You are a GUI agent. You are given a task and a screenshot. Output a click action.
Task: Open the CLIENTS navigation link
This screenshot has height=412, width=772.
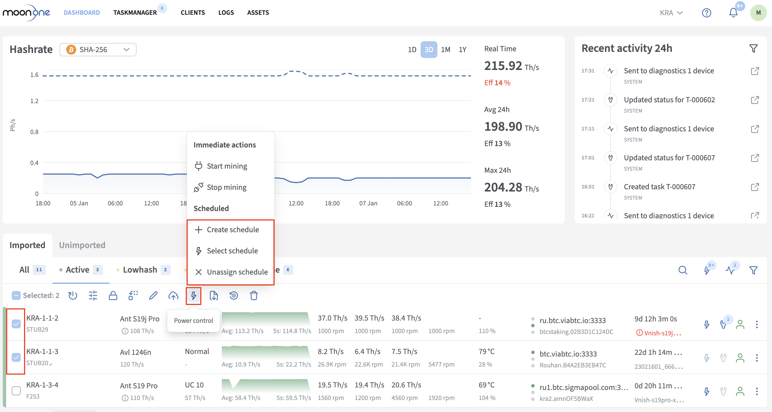[x=193, y=13]
